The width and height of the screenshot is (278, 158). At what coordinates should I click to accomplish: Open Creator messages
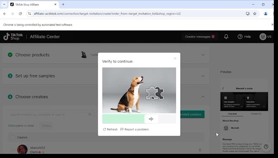click(x=200, y=37)
